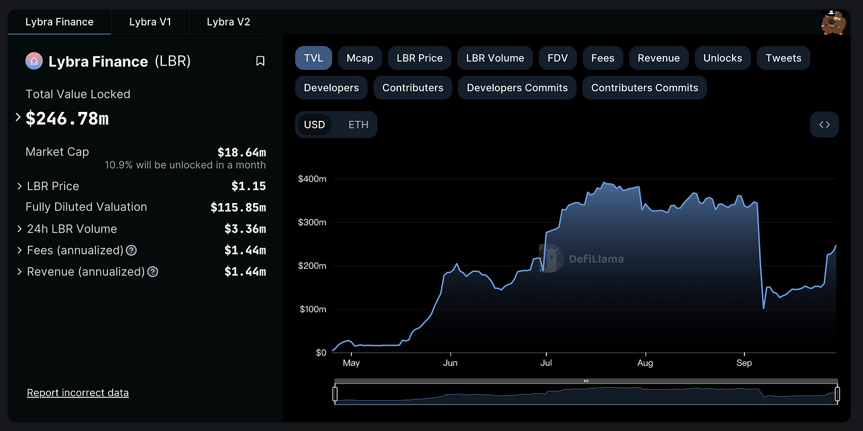Select USD chart denomination

315,124
